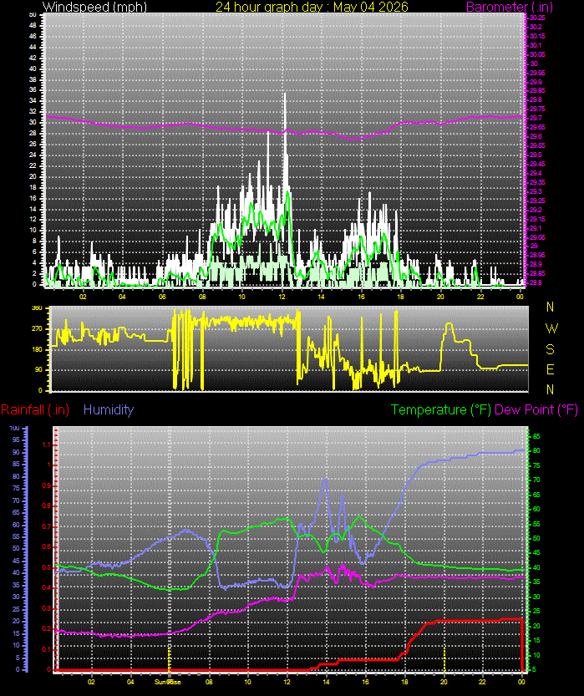Click "24 hour graph day : May 04 2026" heading

[x=312, y=7]
